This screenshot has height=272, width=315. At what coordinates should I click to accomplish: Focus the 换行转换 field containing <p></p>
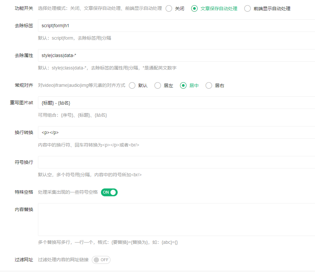point(176,132)
